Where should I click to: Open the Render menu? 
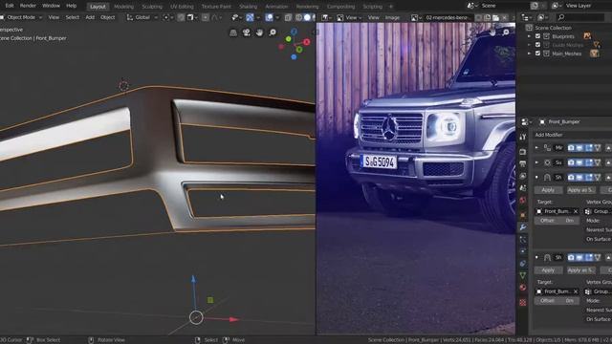pos(28,6)
